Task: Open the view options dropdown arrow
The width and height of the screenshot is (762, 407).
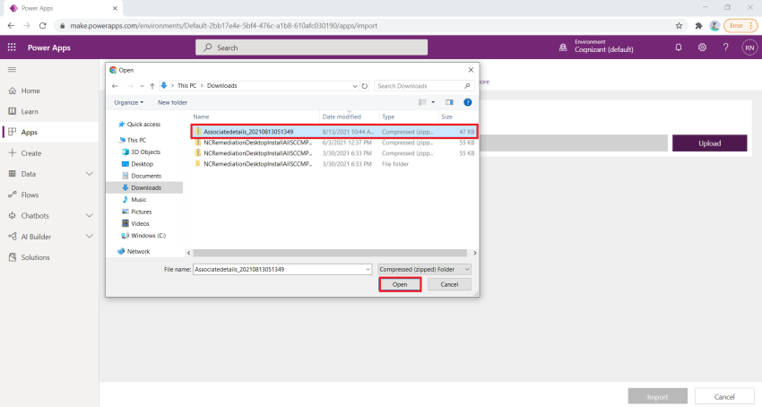Action: click(433, 102)
